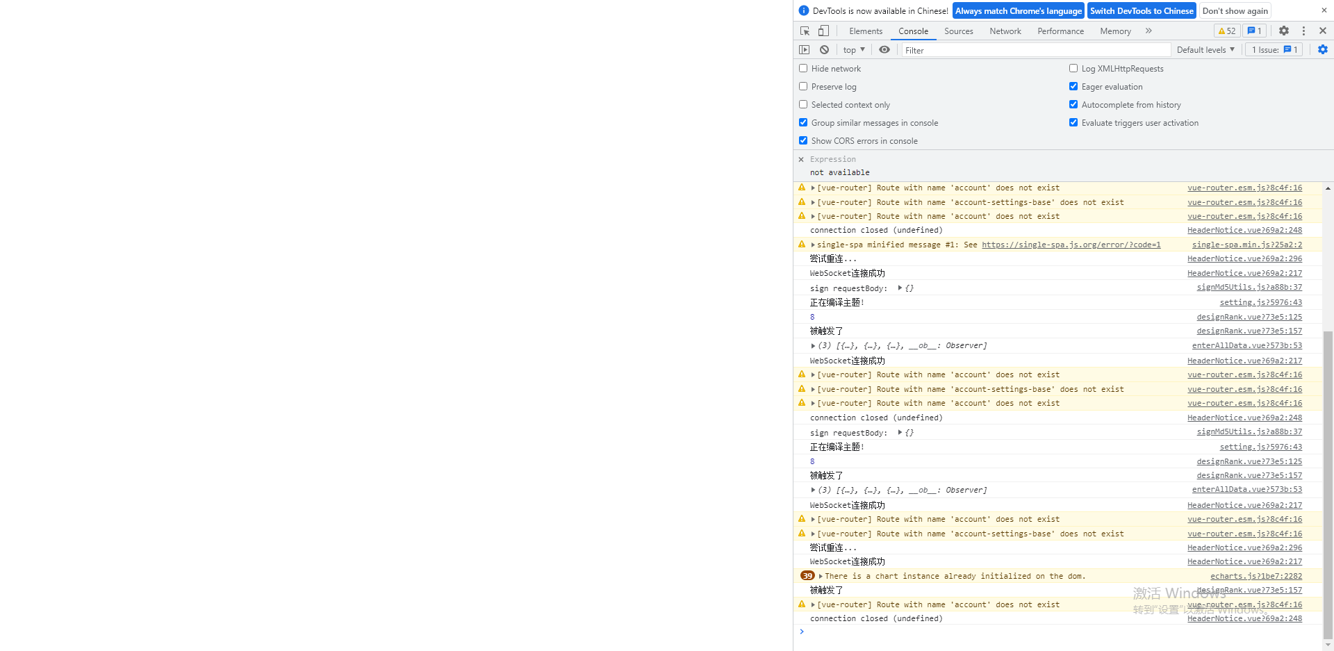Open the JavaScript context 'top' dropdown
The image size is (1334, 651).
854,49
